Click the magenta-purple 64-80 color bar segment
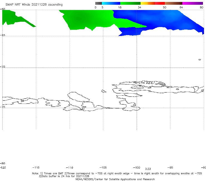 point(193,3)
